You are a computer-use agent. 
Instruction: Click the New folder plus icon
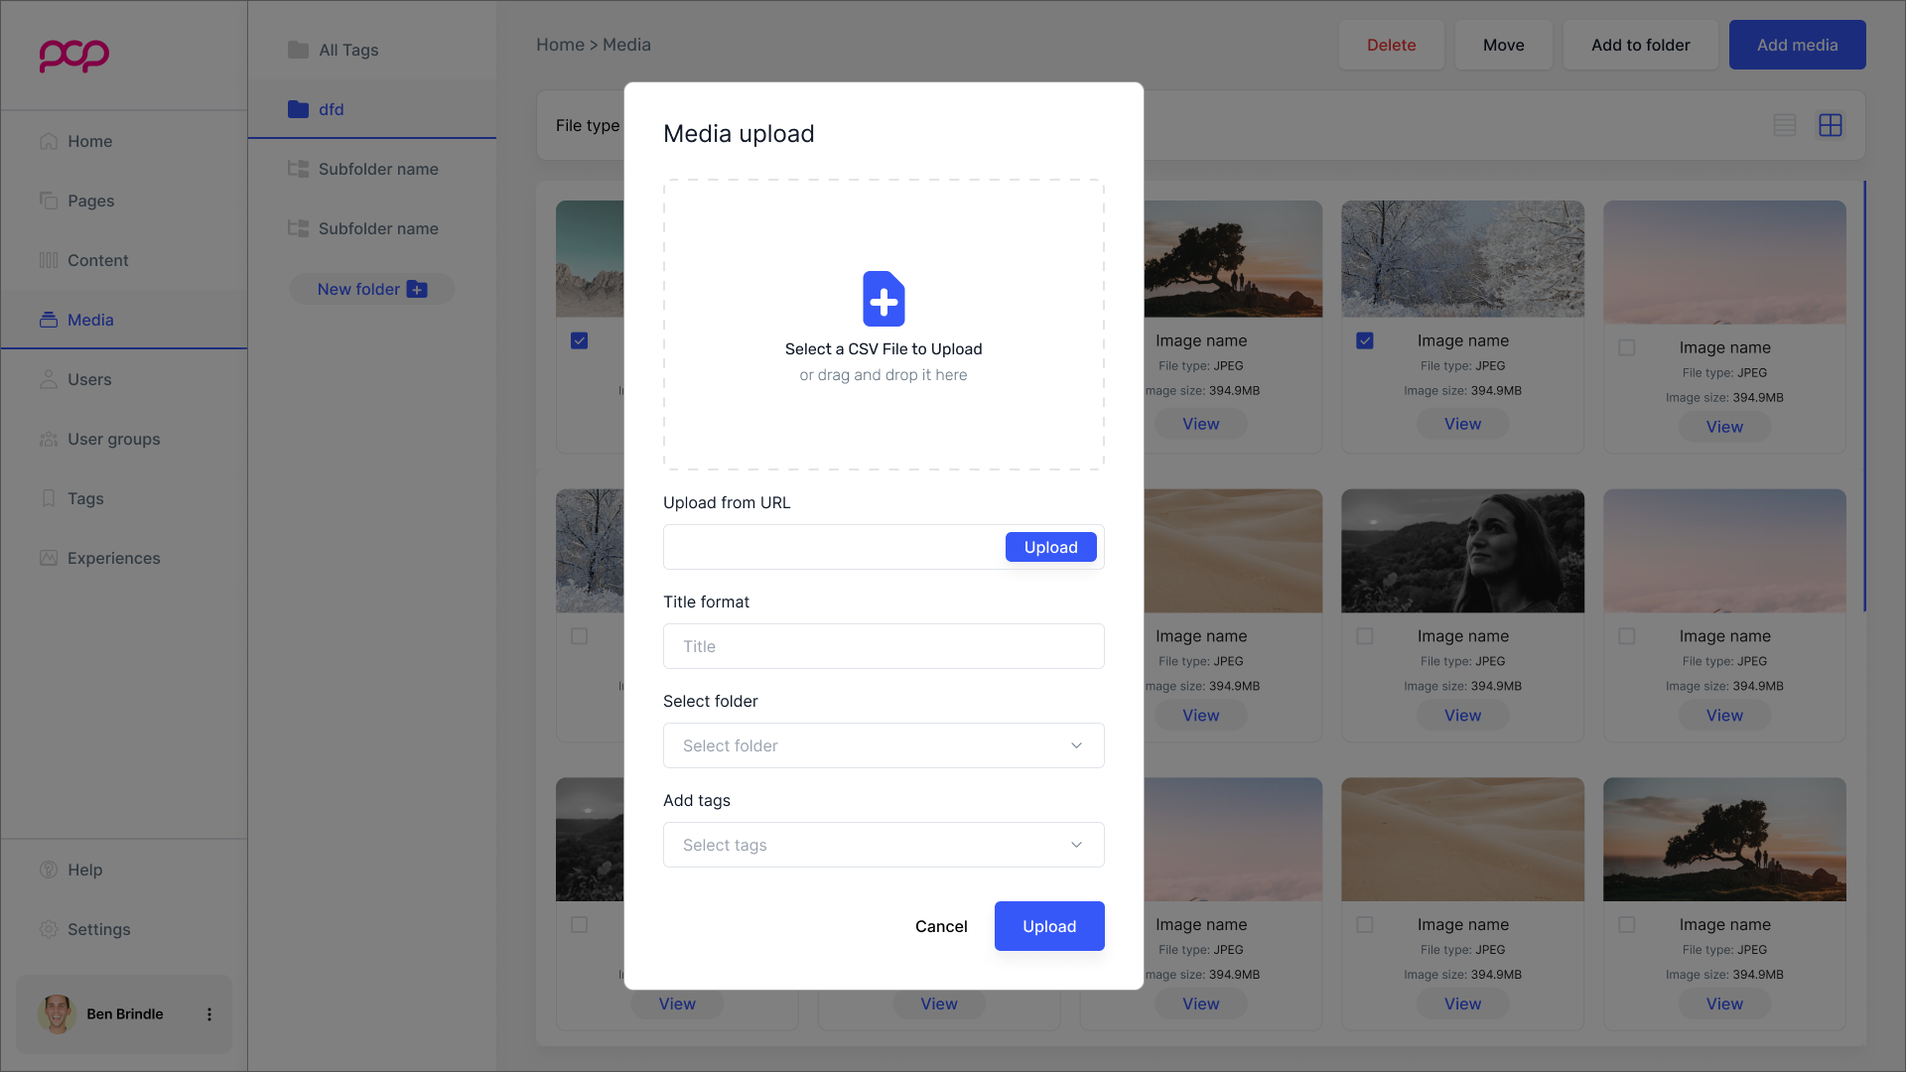418,290
